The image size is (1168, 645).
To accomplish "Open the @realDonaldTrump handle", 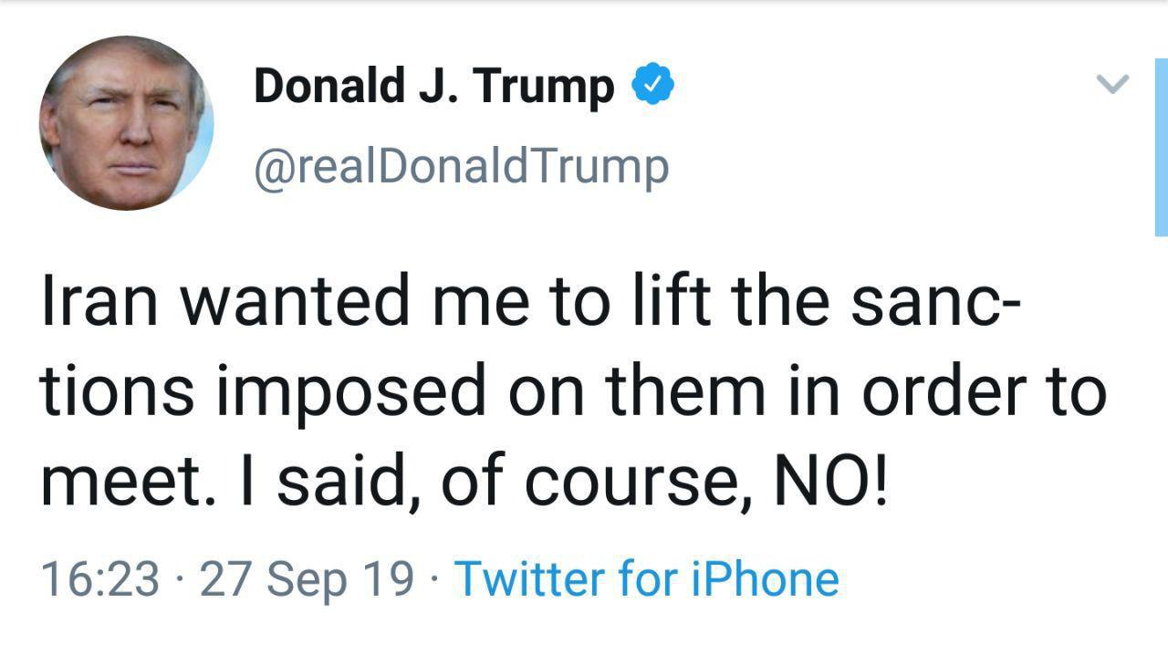I will click(x=461, y=166).
